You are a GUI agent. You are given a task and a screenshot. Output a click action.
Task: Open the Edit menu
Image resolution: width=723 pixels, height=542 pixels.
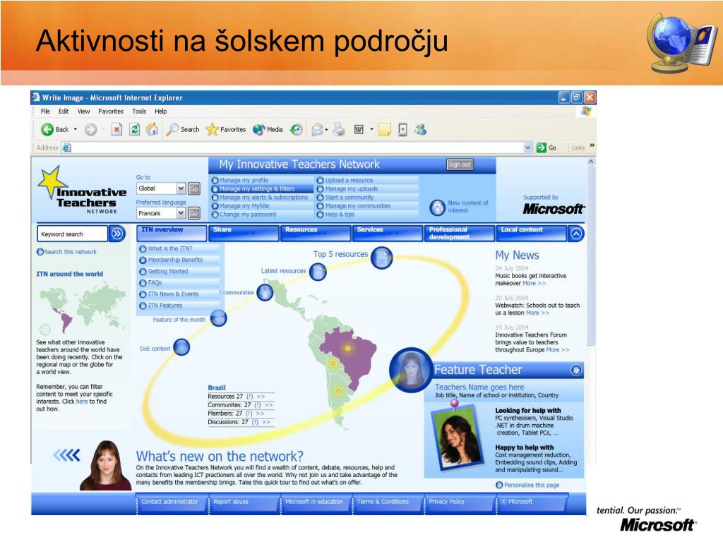pos(64,111)
